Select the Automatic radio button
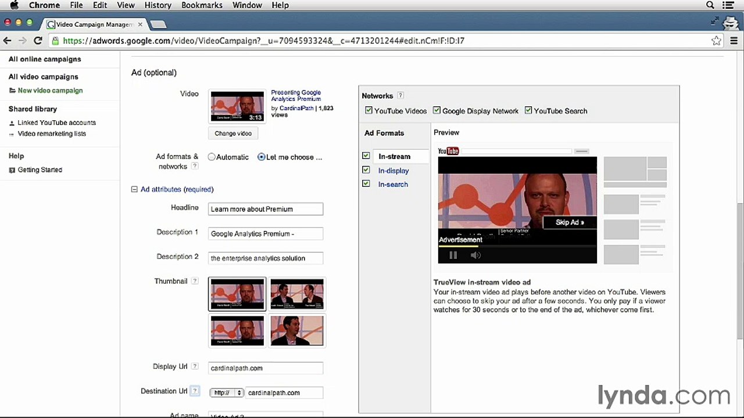The width and height of the screenshot is (744, 418). click(x=212, y=157)
